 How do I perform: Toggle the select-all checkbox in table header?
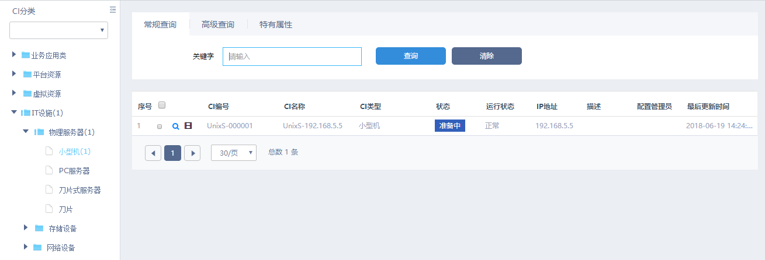162,106
